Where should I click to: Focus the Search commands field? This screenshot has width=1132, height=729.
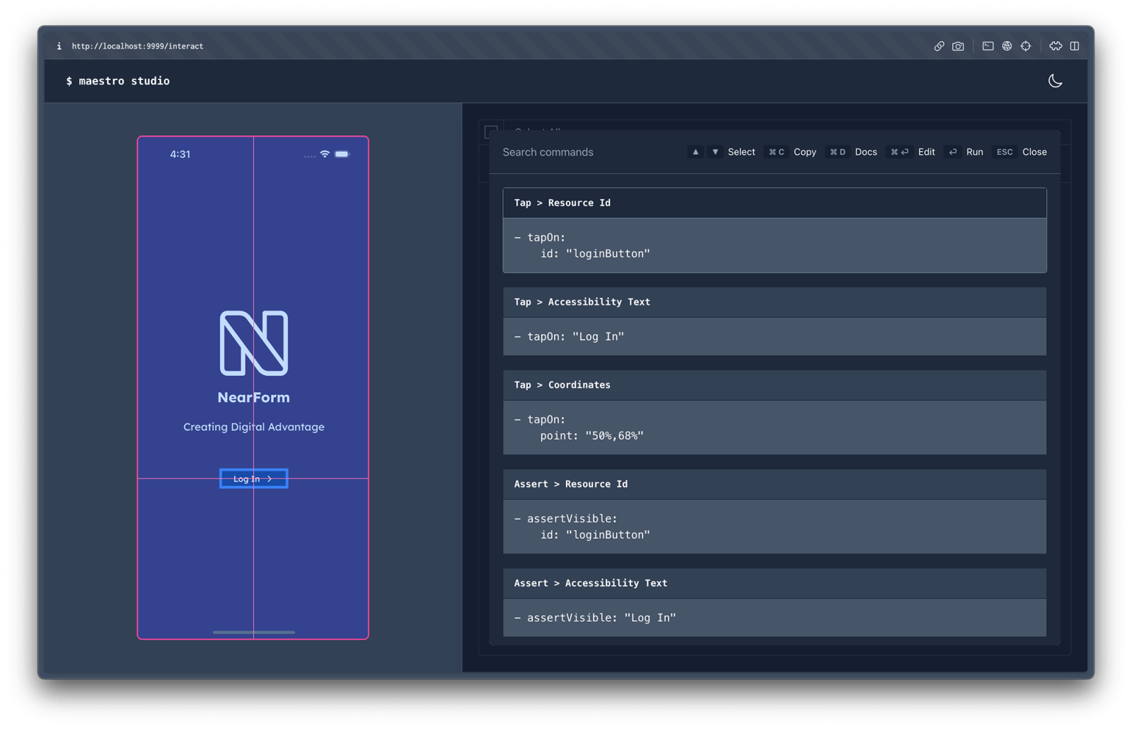tap(548, 152)
